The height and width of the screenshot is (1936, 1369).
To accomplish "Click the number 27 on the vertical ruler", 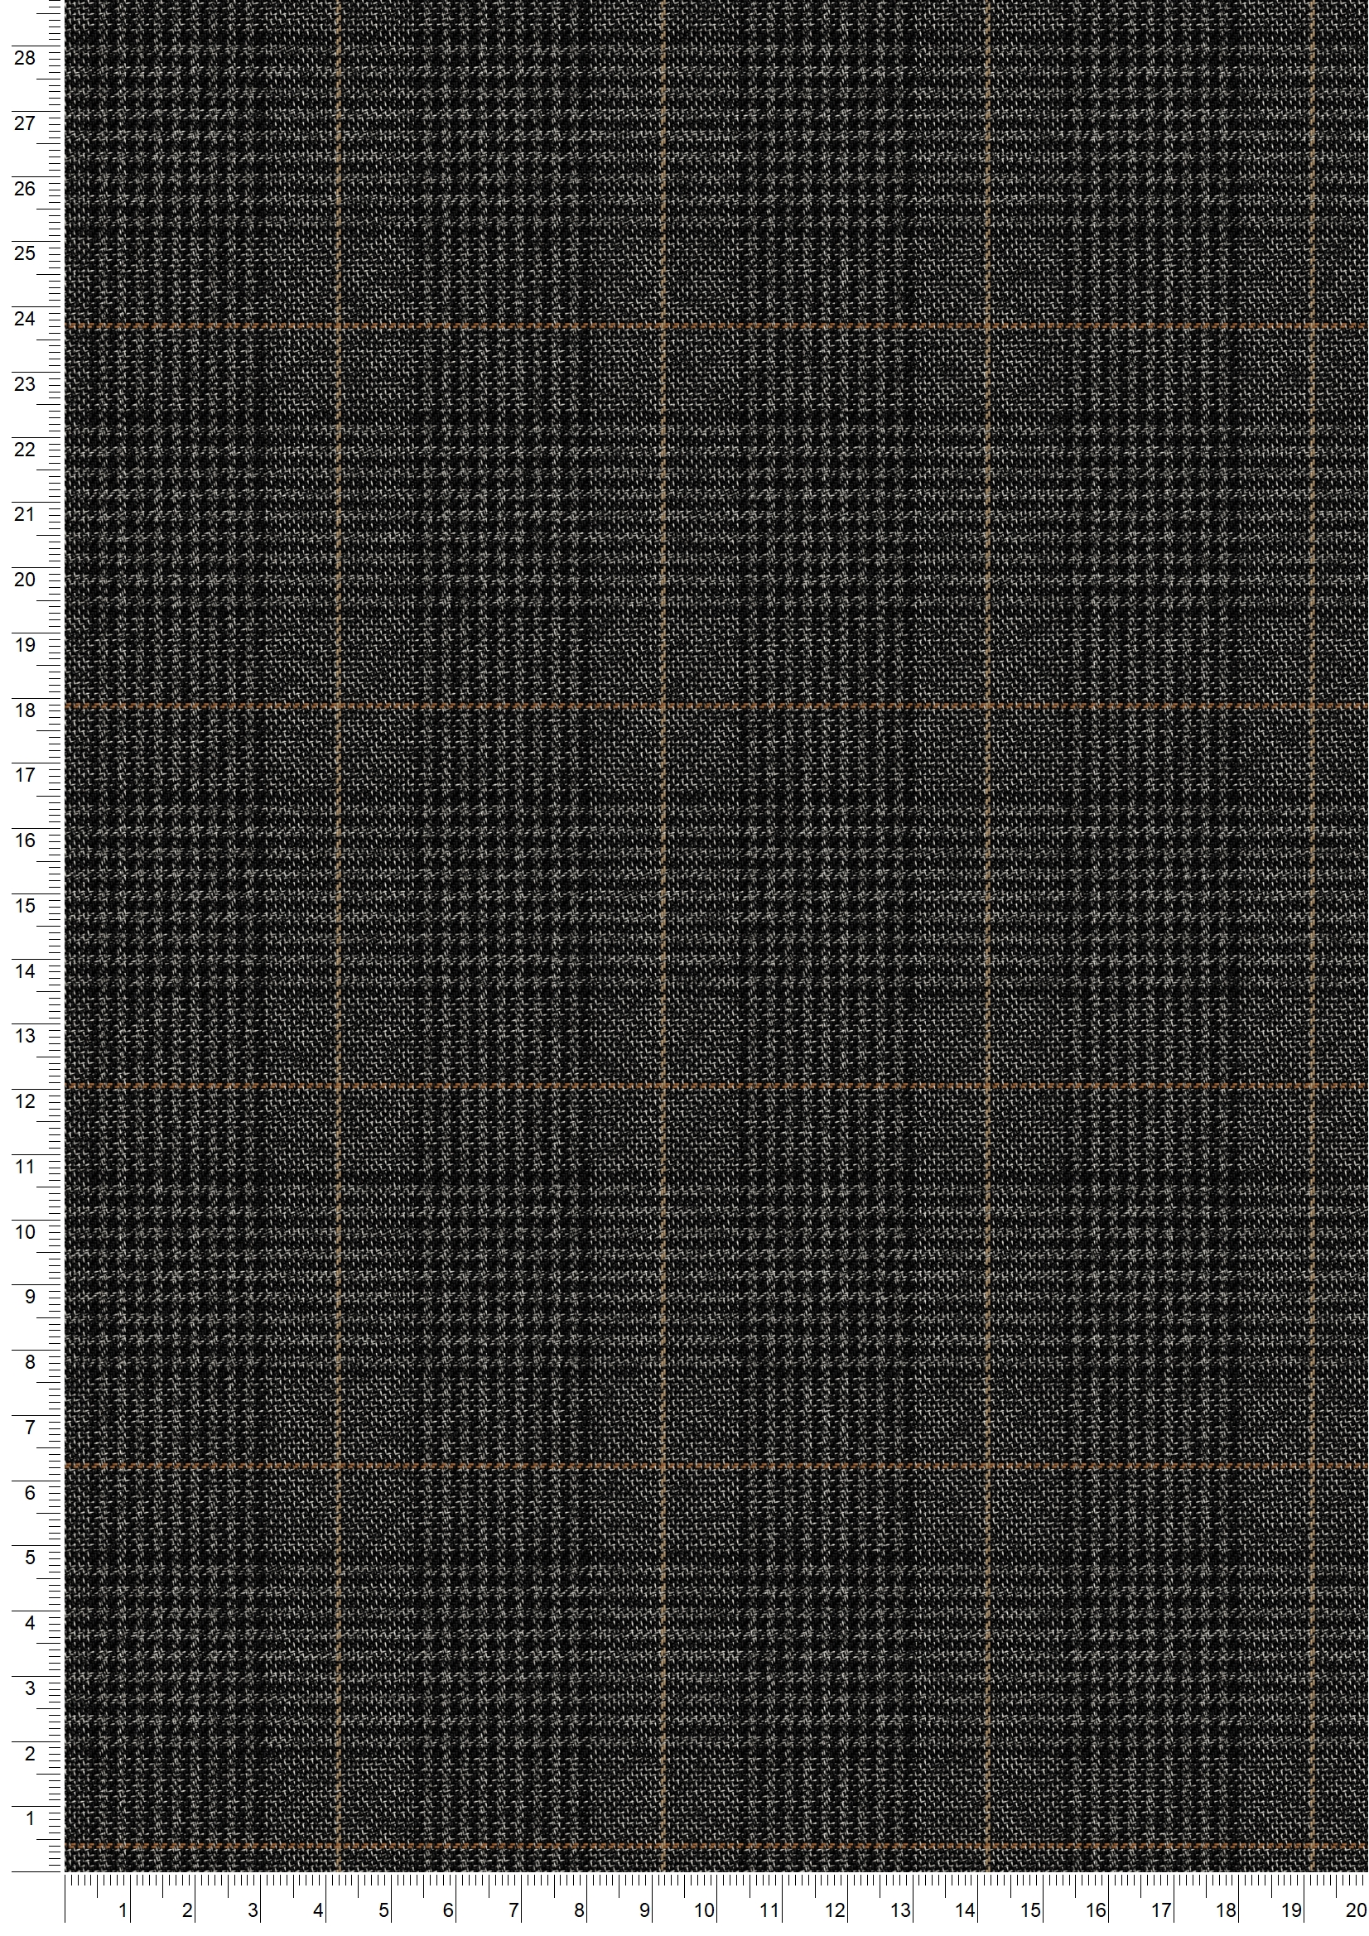I will click(26, 123).
